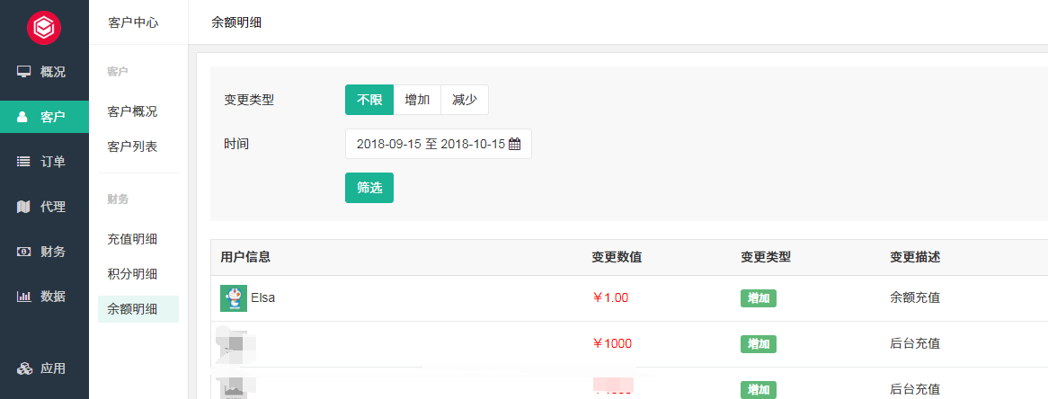Click the green 筛选 filter button
This screenshot has width=1048, height=399.
[x=369, y=188]
